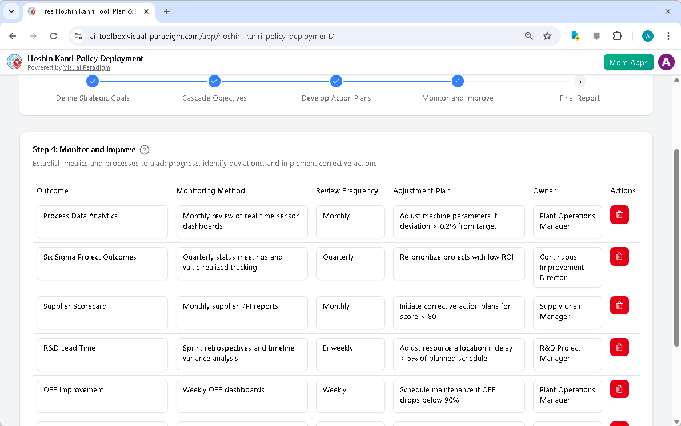
Task: Delete the Supplier Scorecard row
Action: coord(619,305)
